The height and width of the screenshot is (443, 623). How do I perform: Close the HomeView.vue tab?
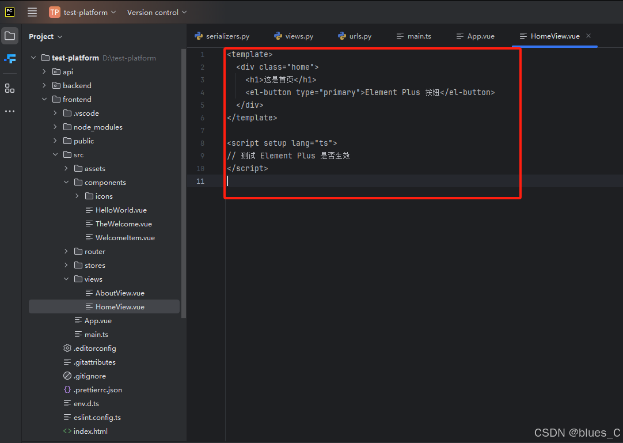tap(588, 36)
